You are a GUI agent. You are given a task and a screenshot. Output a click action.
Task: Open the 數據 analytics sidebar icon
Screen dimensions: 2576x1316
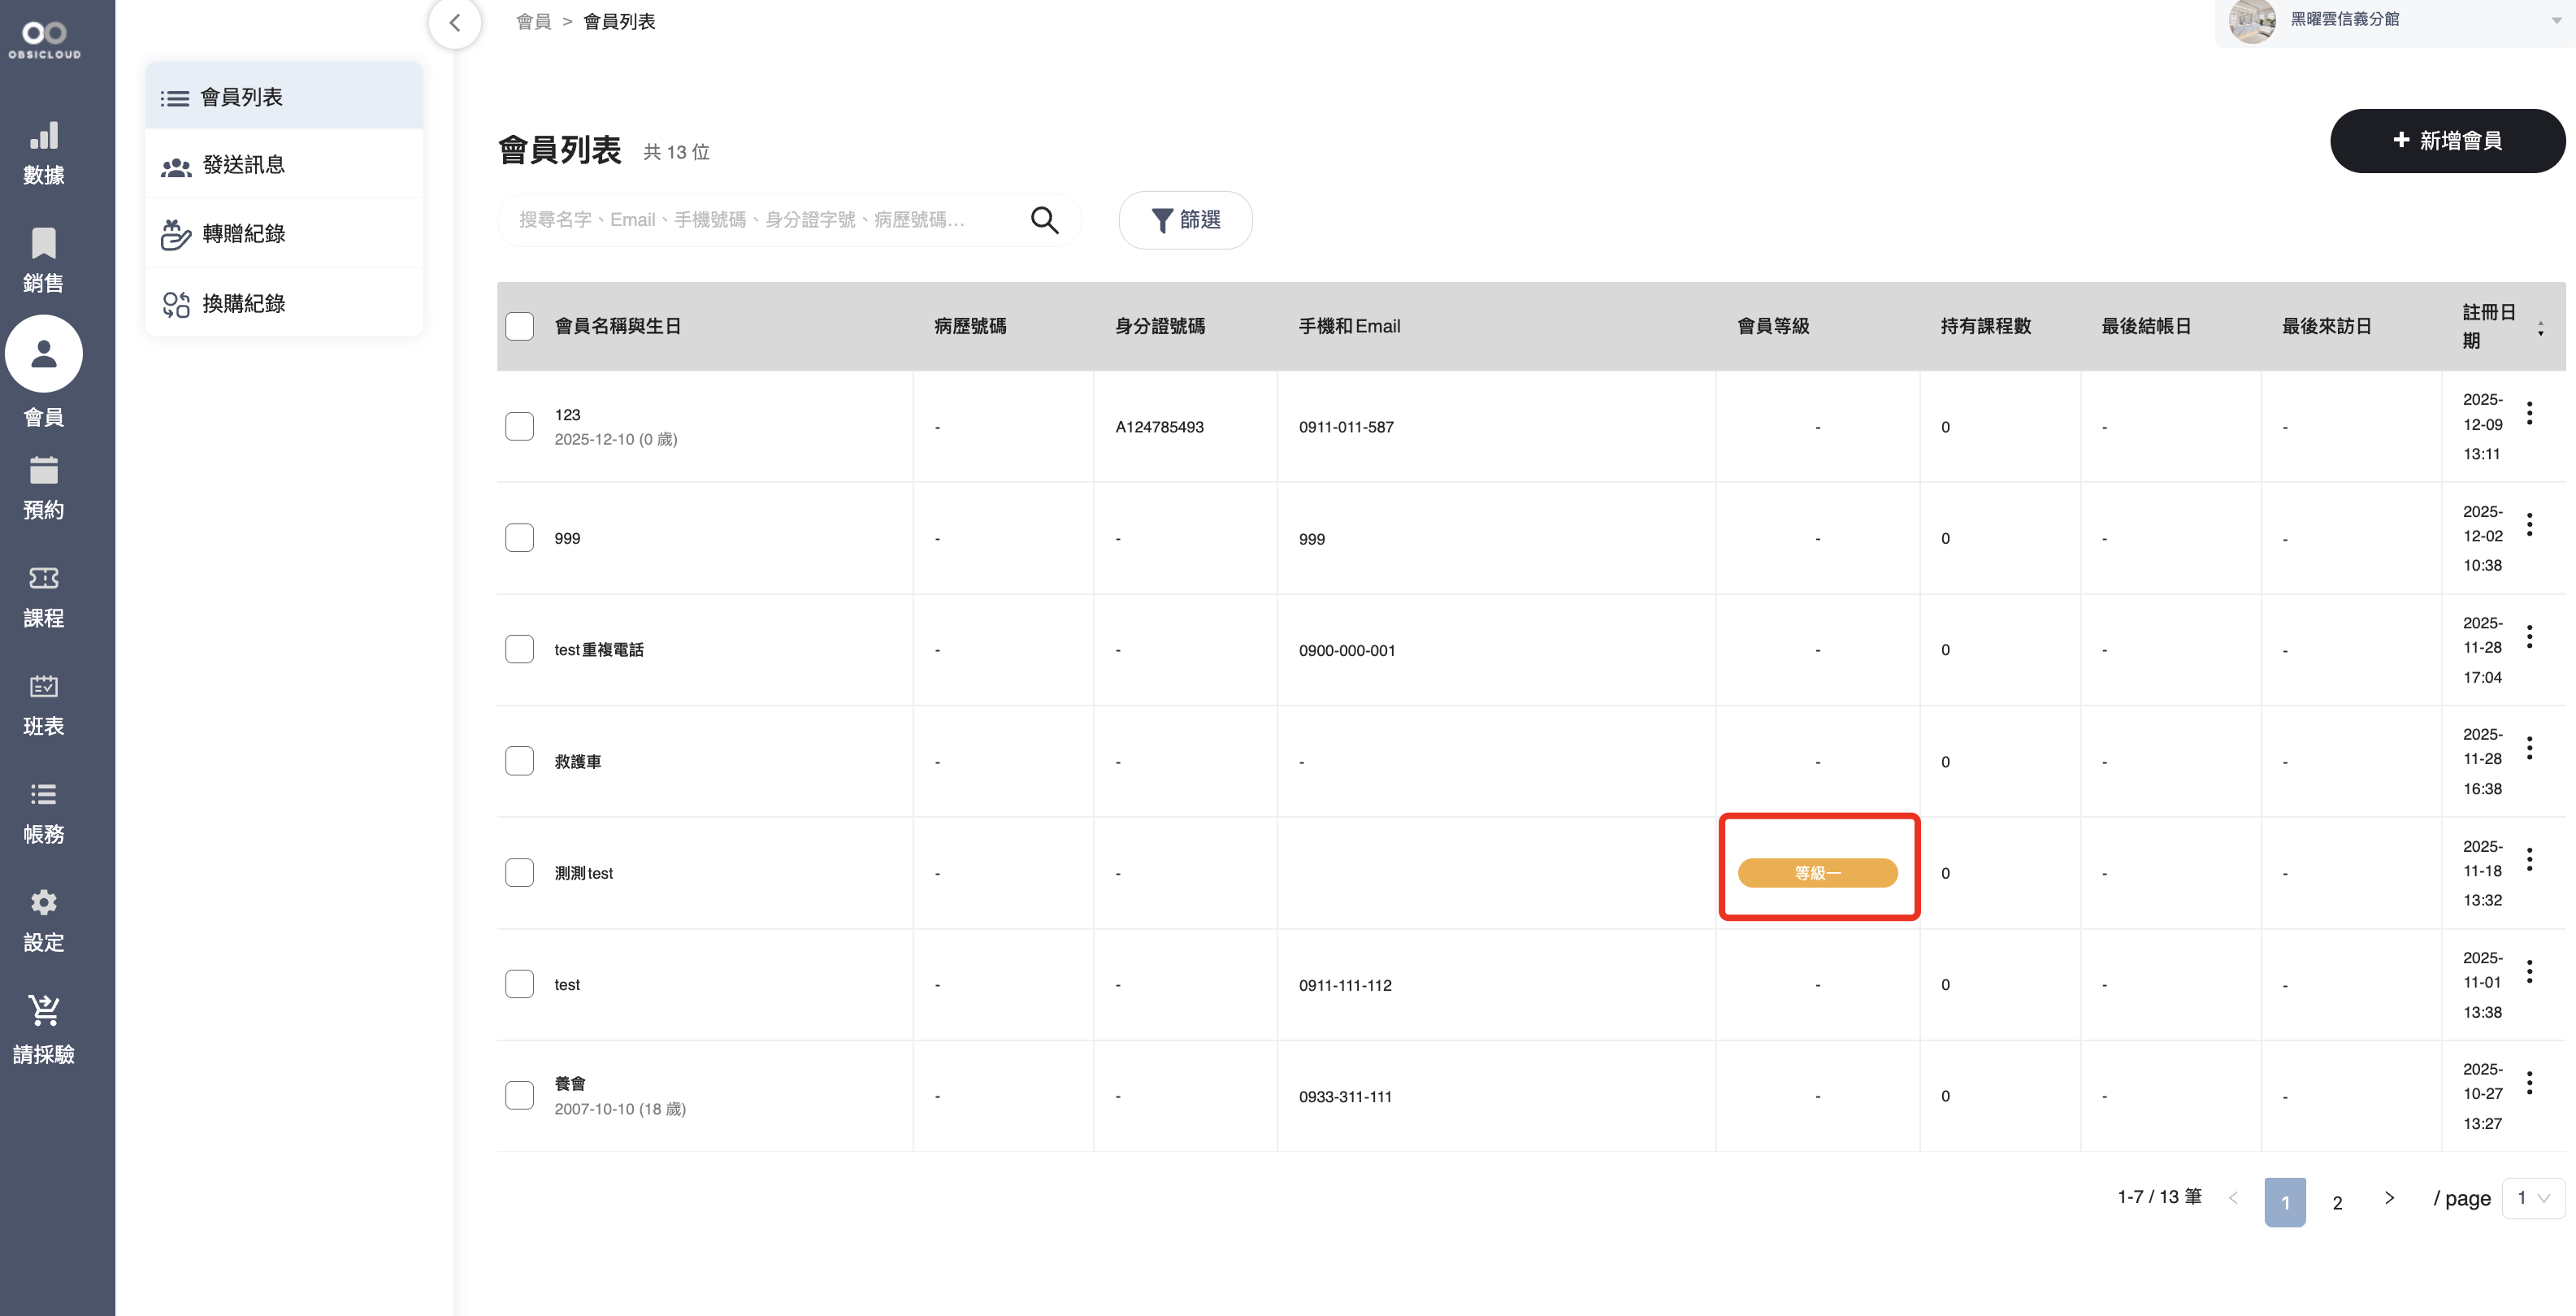click(x=43, y=136)
